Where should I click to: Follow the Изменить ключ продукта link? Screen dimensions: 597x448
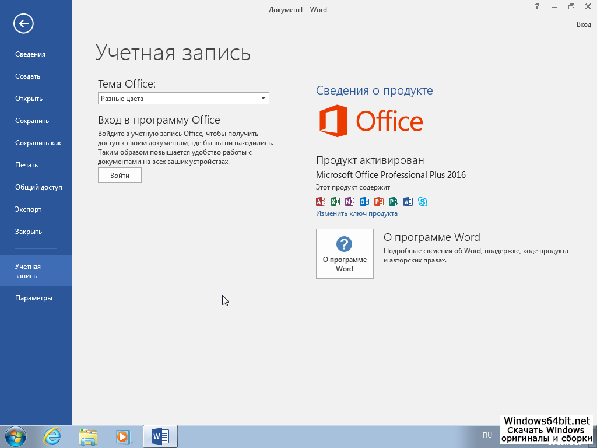356,213
